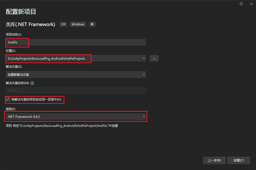This screenshot has height=170, width=256.
Task: Click inside the 位置 path text box
Action: 74,58
